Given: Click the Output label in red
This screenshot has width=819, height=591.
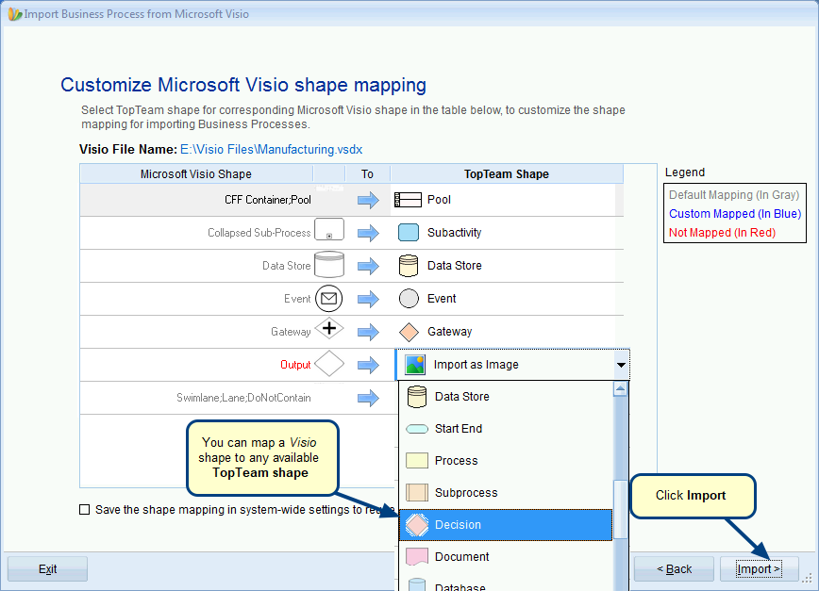Looking at the screenshot, I should click(x=295, y=365).
